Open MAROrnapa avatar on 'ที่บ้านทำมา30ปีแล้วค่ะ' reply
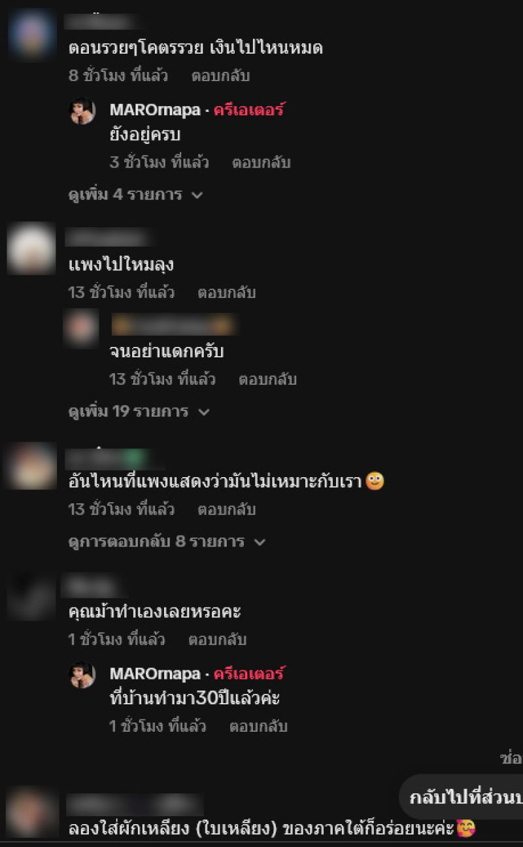Screen dimensions: 523x847 point(82,675)
